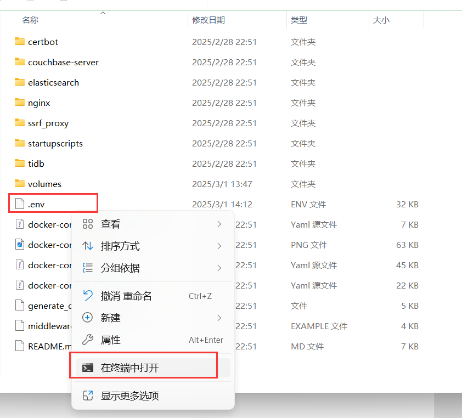Screen dimensions: 462x418
Task: Click the terminal icon beside 在终端中打开
Action: (88, 368)
